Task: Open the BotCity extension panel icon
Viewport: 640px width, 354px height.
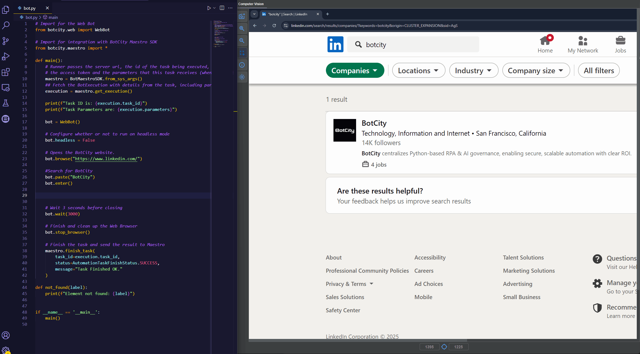Action: pos(6,119)
